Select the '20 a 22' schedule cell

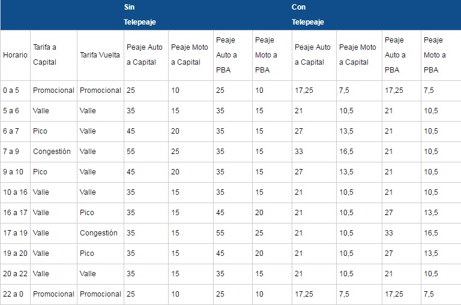click(15, 274)
